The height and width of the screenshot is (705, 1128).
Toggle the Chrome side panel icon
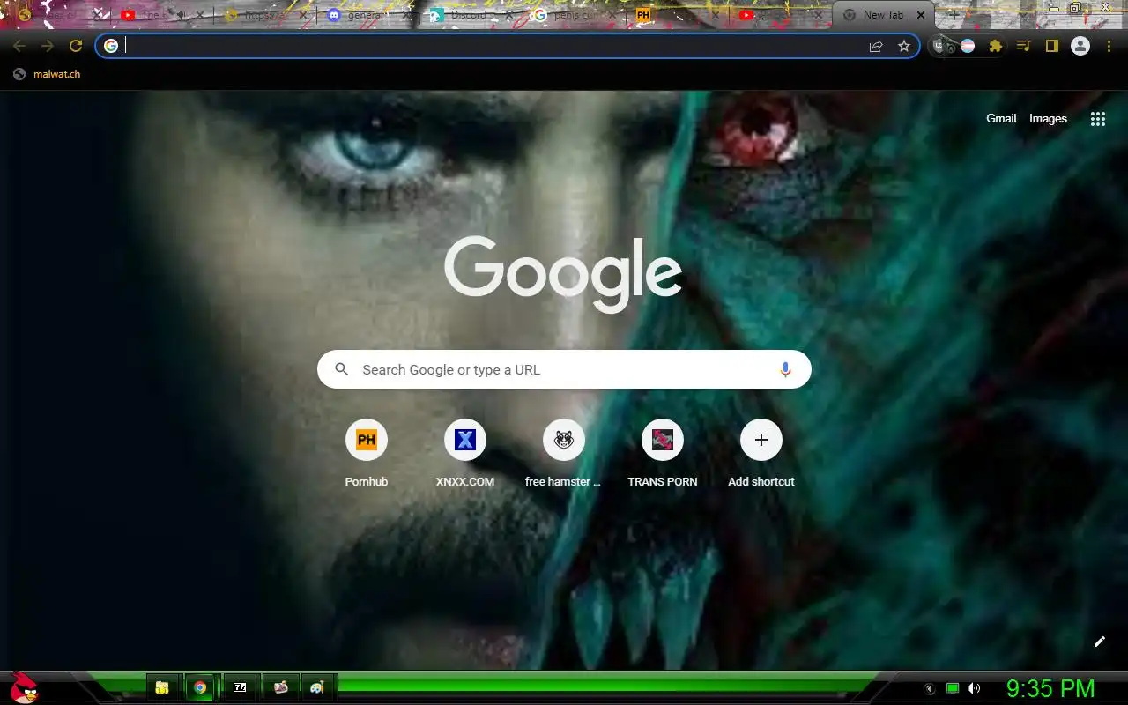1051,46
